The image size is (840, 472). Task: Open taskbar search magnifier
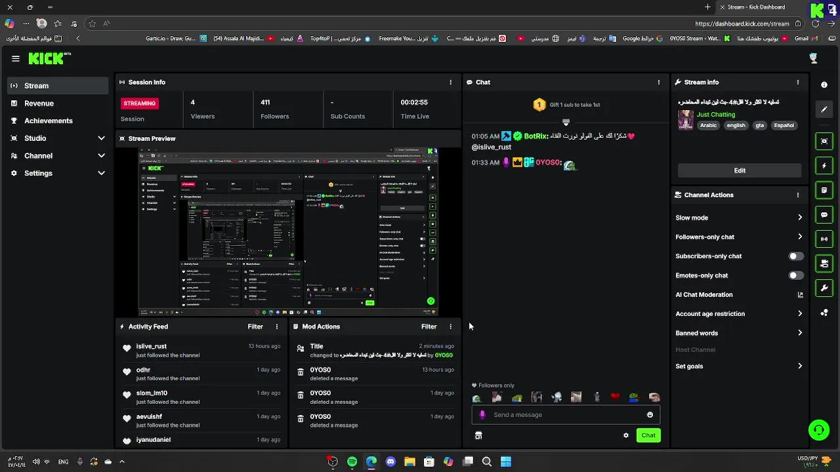[487, 462]
